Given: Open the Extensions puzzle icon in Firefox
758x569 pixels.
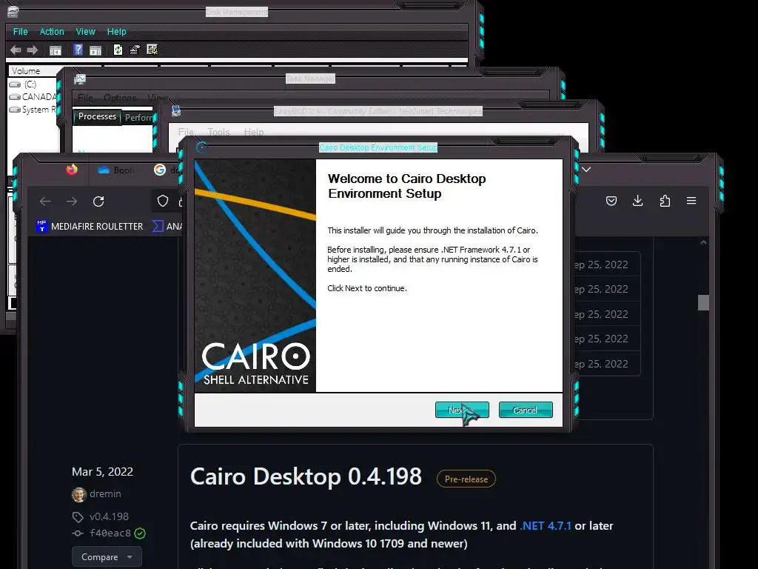Looking at the screenshot, I should coord(665,201).
